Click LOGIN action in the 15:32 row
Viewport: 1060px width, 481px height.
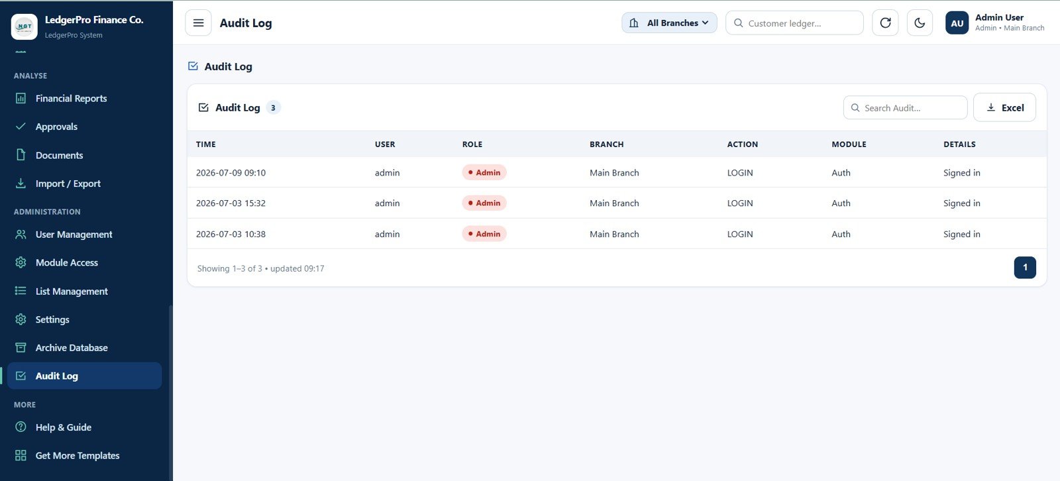click(x=740, y=203)
